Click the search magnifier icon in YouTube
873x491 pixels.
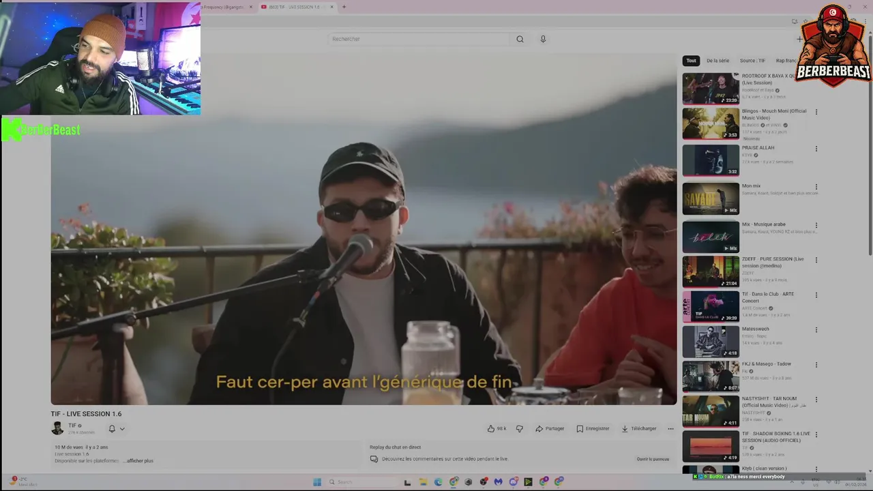tap(520, 39)
